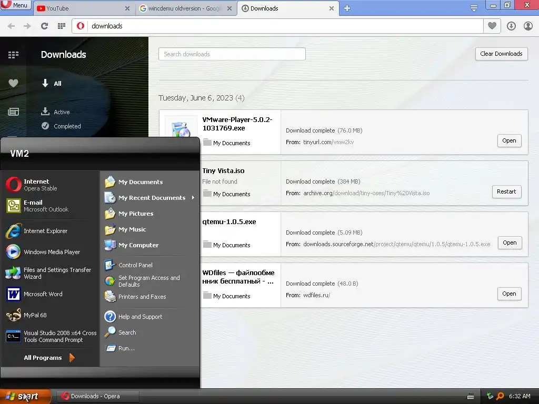Open My Documents folder for Tiny Vista.iso
The width and height of the screenshot is (539, 404).
[227, 194]
